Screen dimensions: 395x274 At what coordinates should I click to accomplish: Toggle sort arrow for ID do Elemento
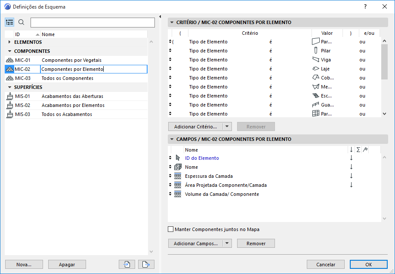(351, 158)
